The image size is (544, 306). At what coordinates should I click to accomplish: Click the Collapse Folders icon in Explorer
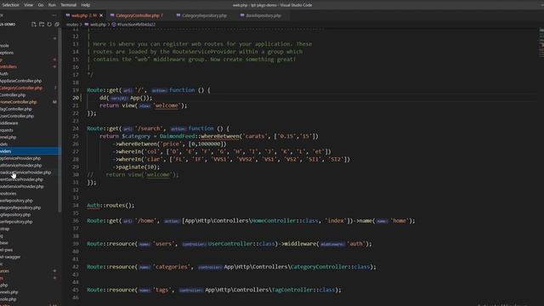pos(57,25)
